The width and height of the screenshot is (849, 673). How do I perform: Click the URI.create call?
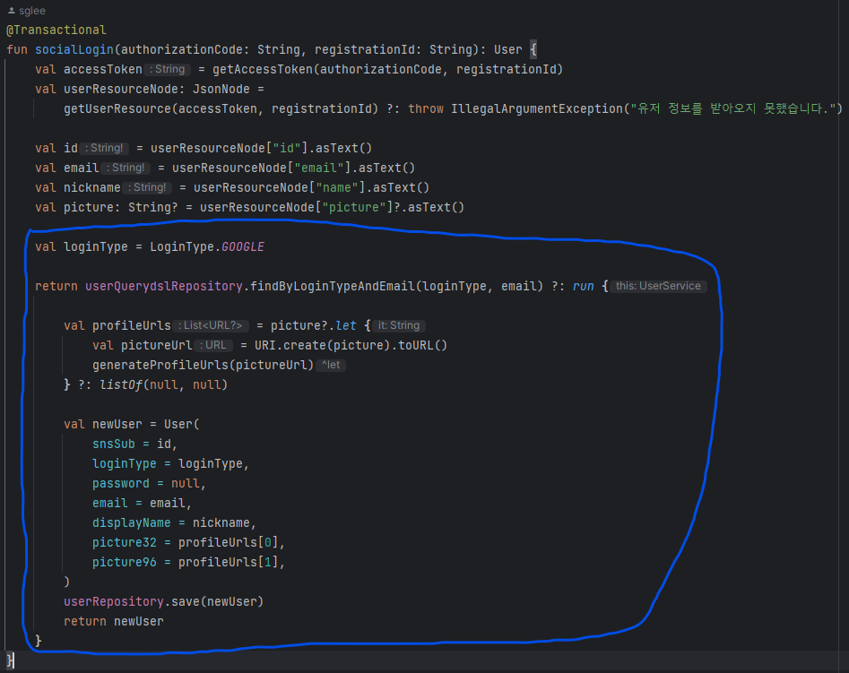point(290,345)
